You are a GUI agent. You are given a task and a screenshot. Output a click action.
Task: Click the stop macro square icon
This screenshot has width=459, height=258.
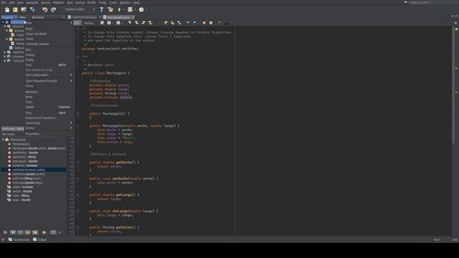[211, 23]
